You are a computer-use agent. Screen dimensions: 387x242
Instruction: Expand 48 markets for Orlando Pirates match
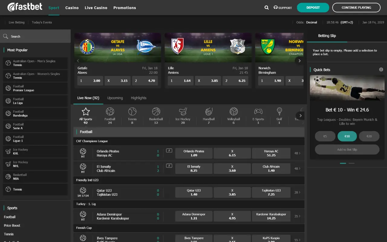click(298, 153)
